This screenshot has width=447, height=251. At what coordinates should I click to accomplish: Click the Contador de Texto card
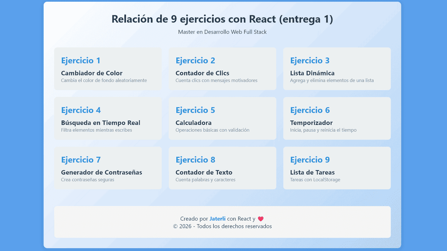222,168
